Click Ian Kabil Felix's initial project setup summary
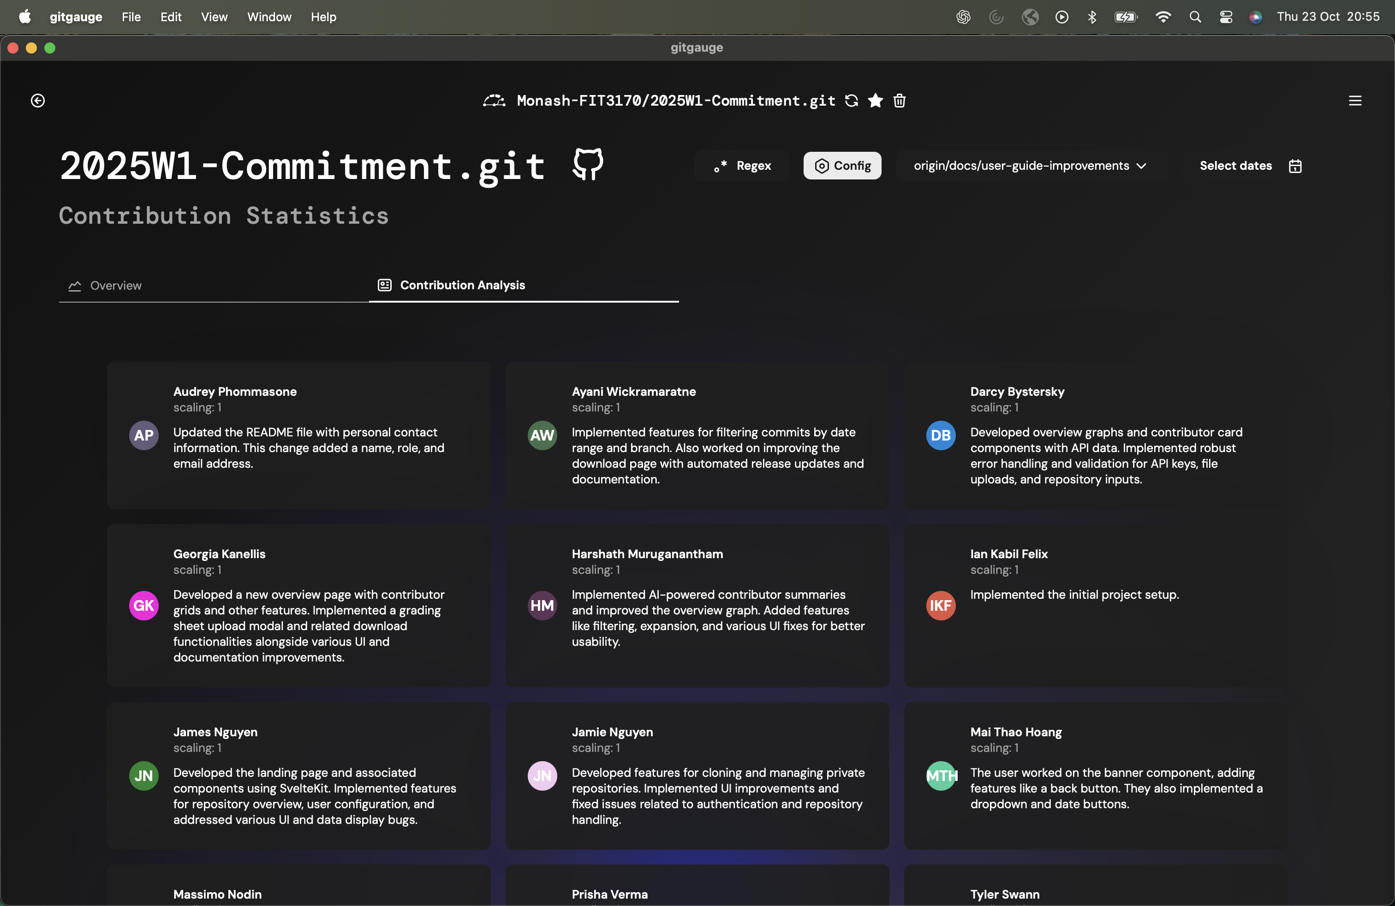This screenshot has height=906, width=1395. (x=1074, y=594)
